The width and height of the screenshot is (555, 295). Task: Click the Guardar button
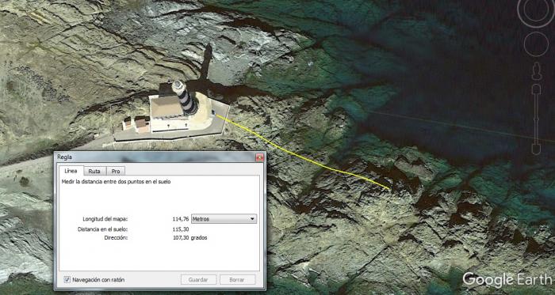point(198,279)
